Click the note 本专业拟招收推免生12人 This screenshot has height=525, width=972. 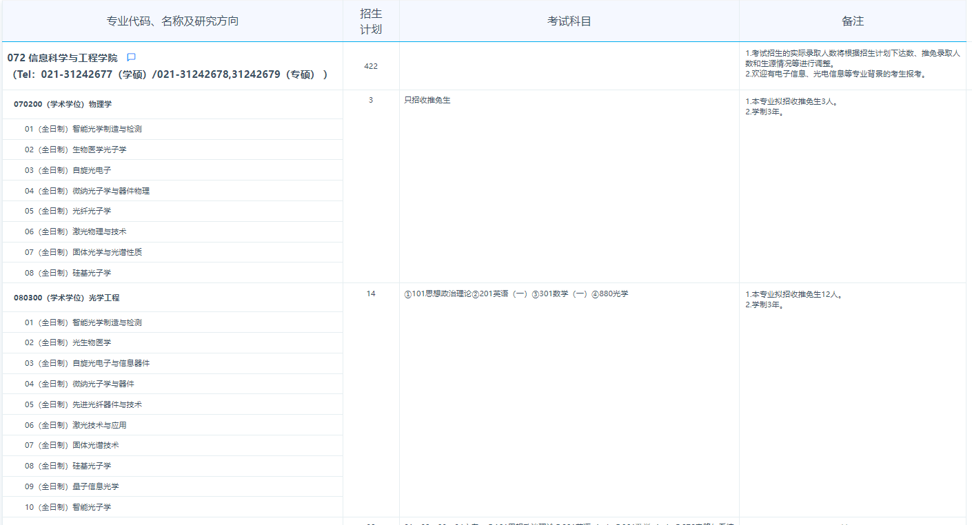point(794,295)
